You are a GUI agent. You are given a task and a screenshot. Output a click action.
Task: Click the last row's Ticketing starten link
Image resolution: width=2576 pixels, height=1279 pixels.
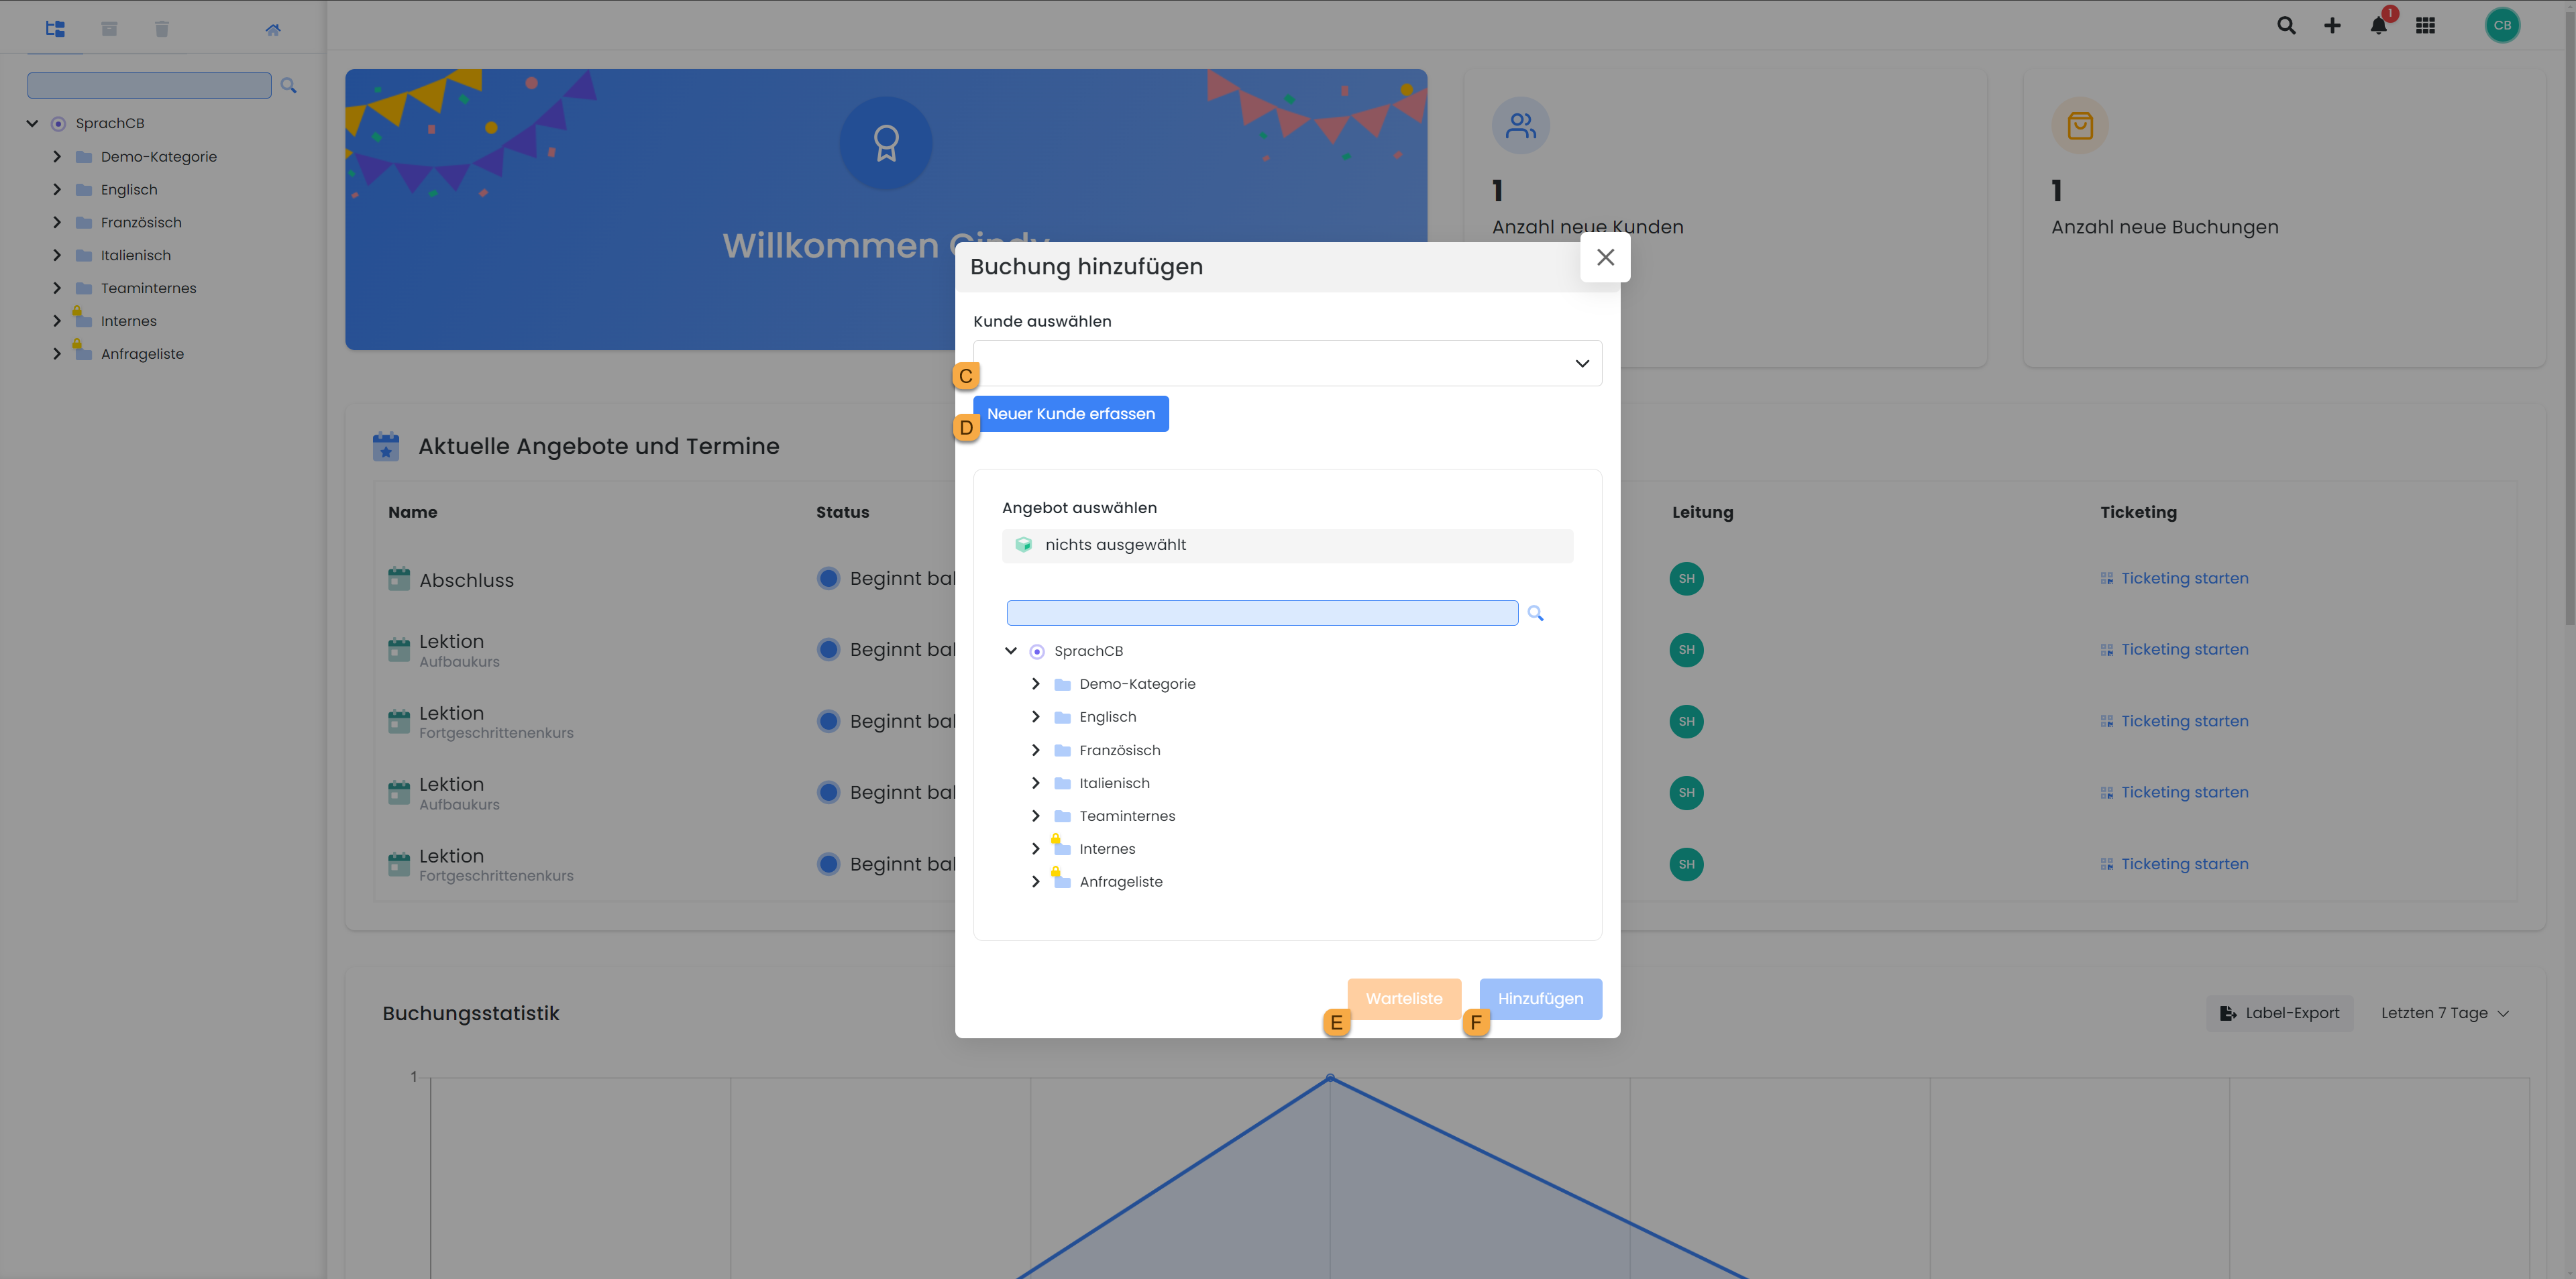(2174, 864)
